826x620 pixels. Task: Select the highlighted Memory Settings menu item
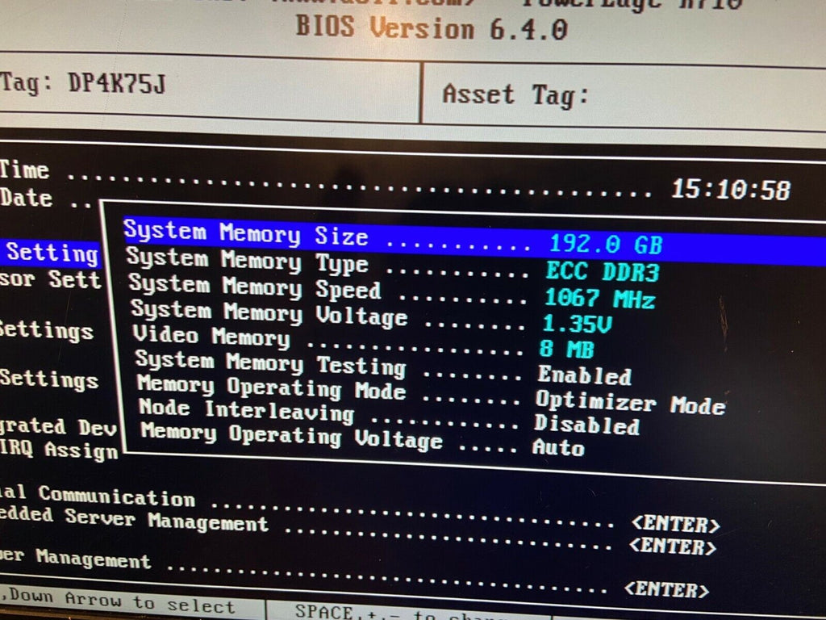pyautogui.click(x=50, y=253)
